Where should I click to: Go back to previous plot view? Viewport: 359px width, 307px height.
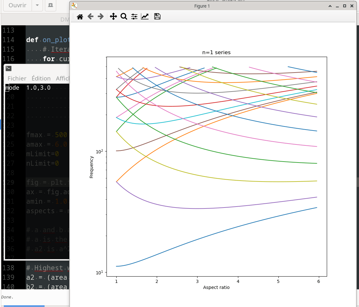pos(90,16)
